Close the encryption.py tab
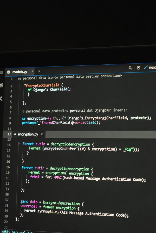The width and height of the screenshot is (156, 233). click(42, 134)
